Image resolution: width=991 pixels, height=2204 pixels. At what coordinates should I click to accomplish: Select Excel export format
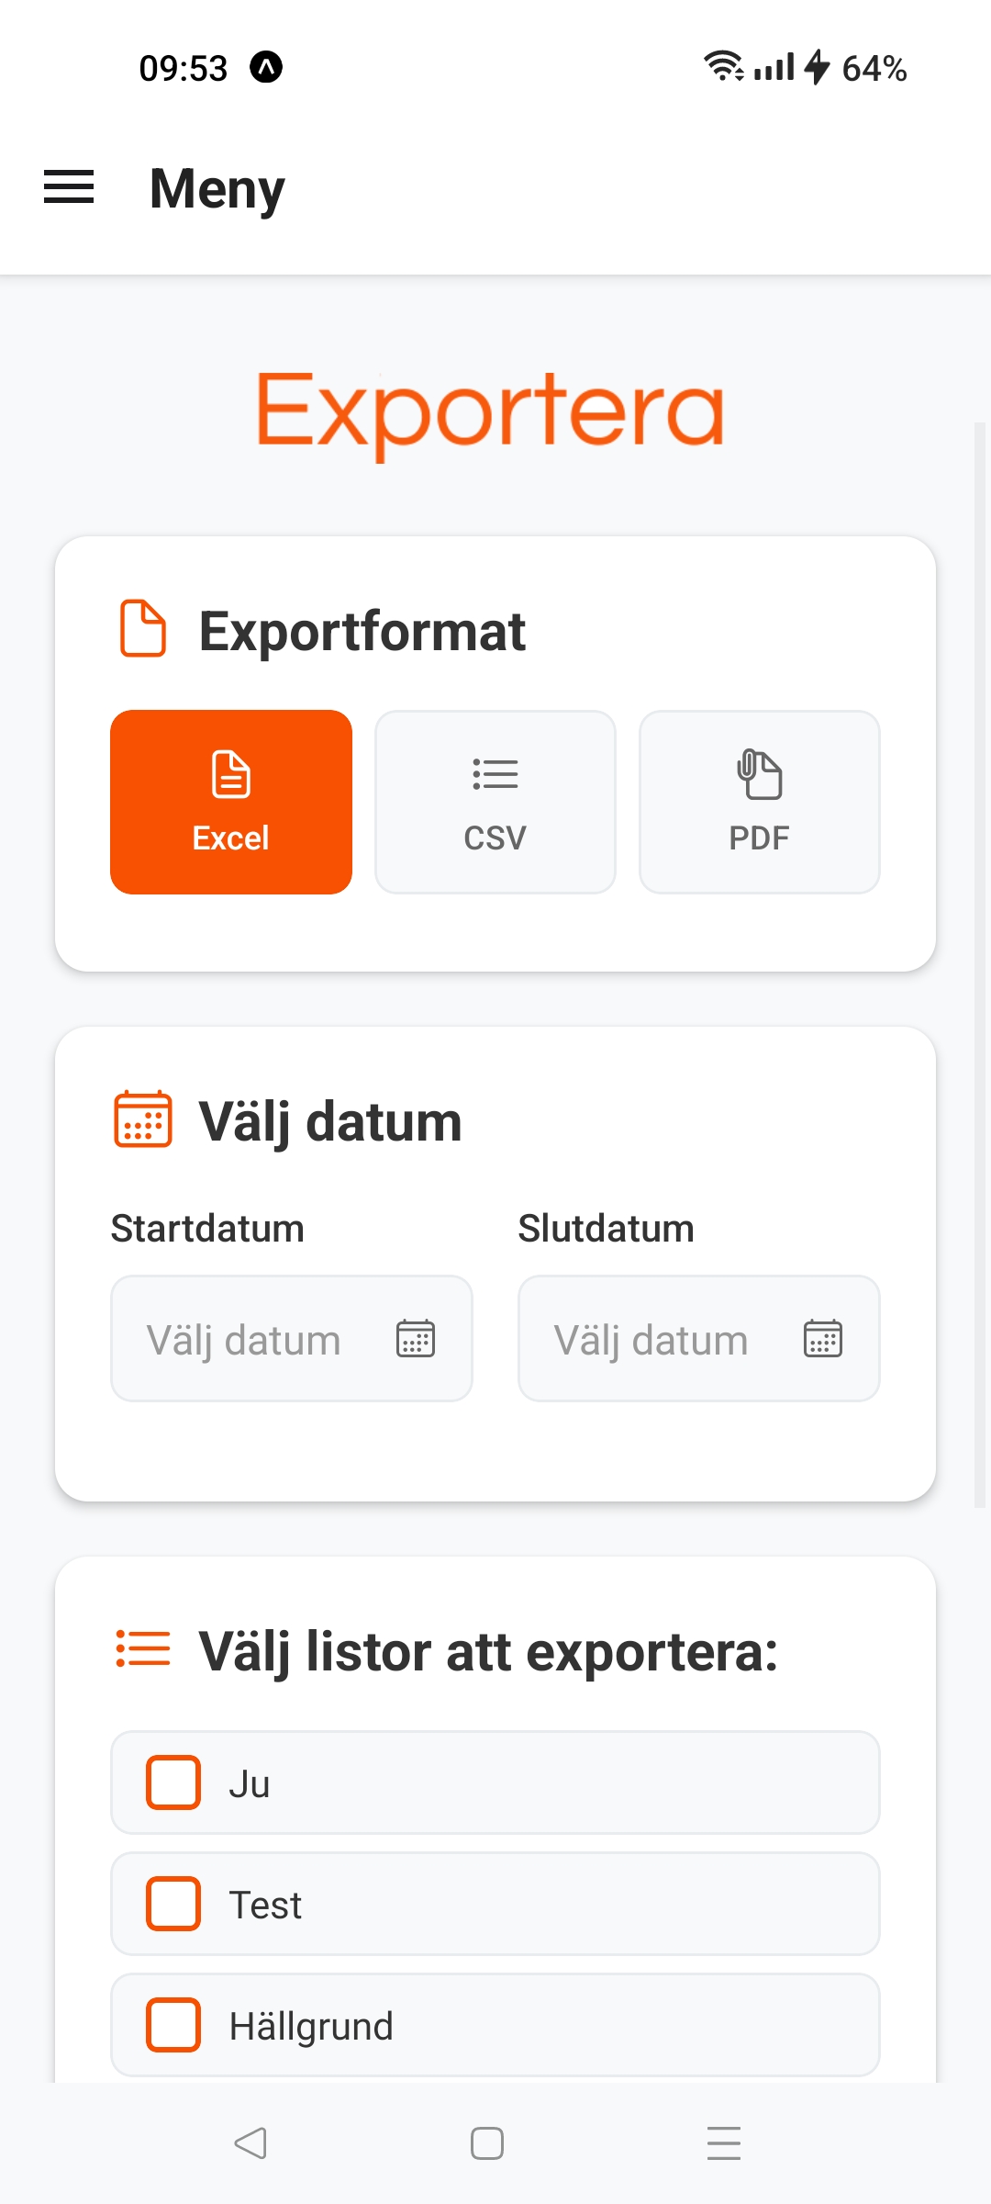231,802
